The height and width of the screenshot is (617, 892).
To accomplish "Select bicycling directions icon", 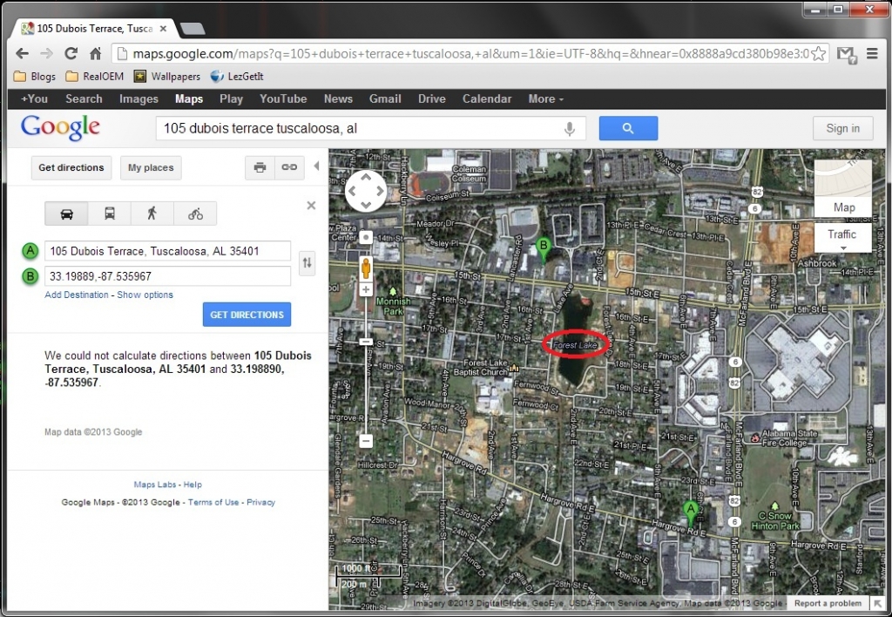I will [195, 214].
